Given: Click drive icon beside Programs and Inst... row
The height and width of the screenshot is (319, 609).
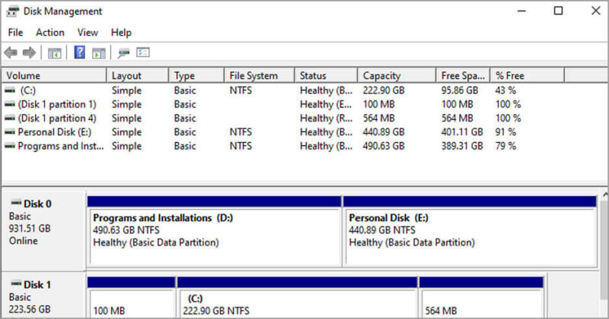Looking at the screenshot, I should point(10,146).
